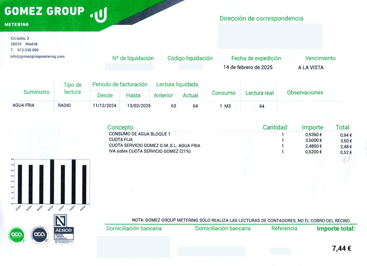Screen dimensions: 367x266
Task: Click the 'Importe' column heading
Action: [312, 127]
